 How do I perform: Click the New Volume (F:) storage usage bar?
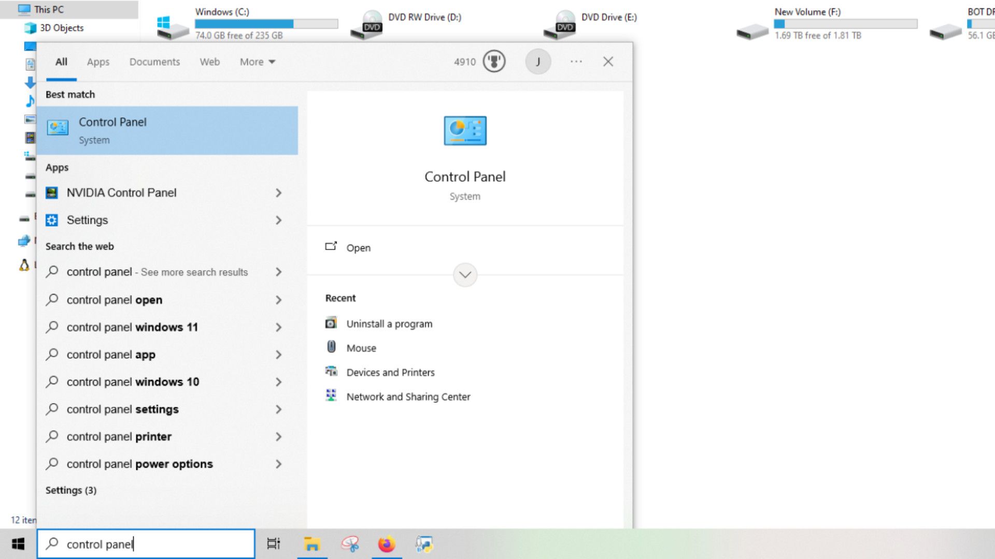(x=845, y=24)
